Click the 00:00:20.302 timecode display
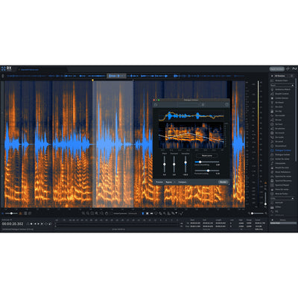298x298 pixels. coord(13,223)
